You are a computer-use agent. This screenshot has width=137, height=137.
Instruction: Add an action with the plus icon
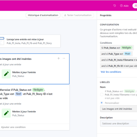pos(59,58)
